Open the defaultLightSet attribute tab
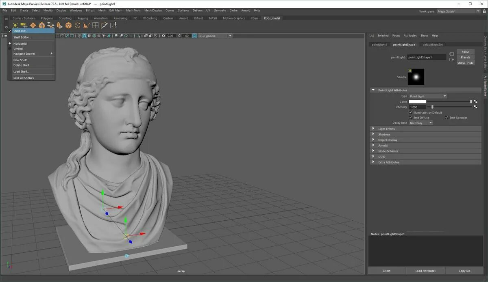Viewport: 488px width, 282px height. click(433, 45)
